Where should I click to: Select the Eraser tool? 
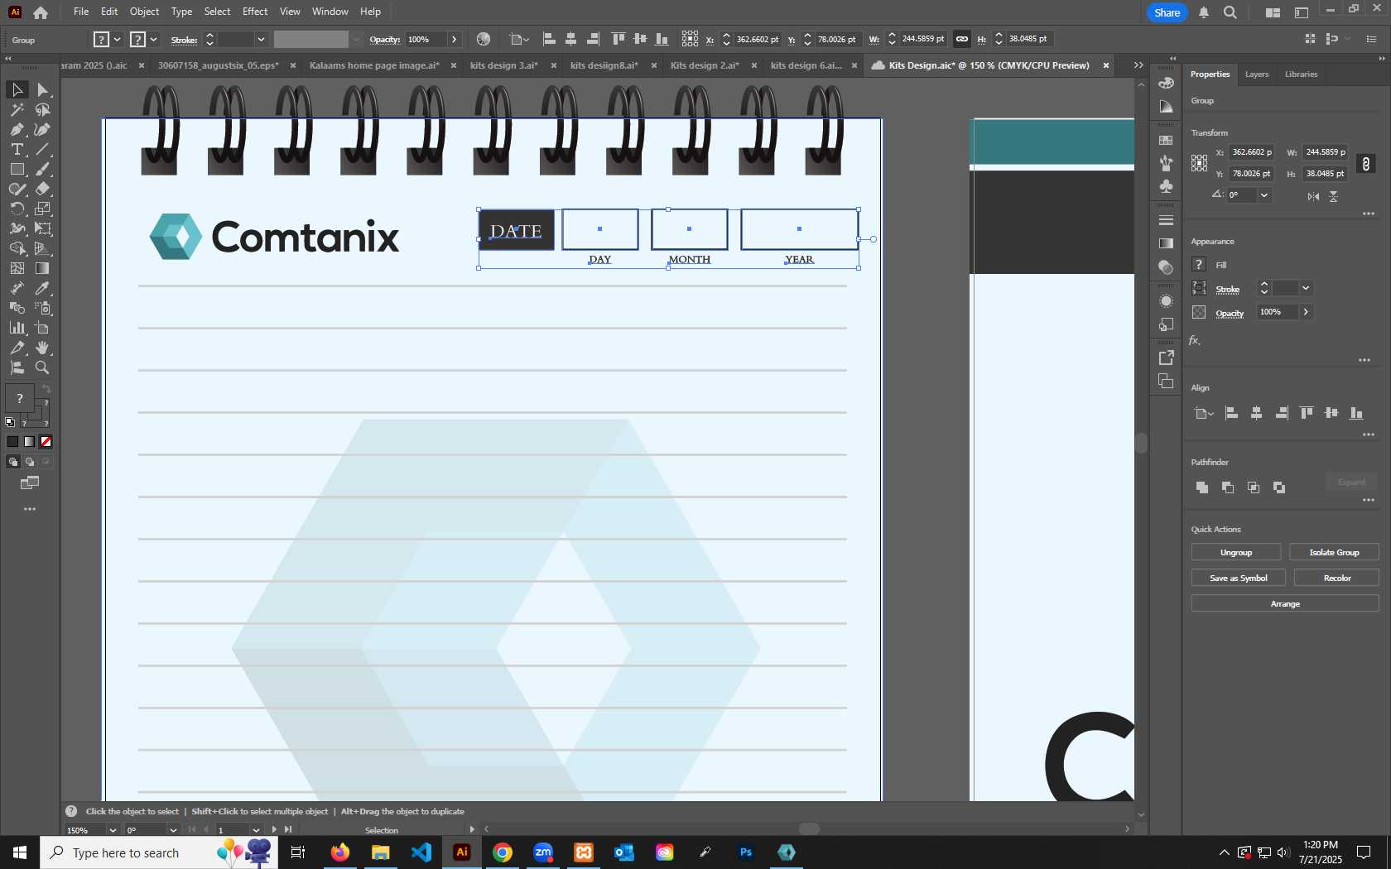pos(43,189)
